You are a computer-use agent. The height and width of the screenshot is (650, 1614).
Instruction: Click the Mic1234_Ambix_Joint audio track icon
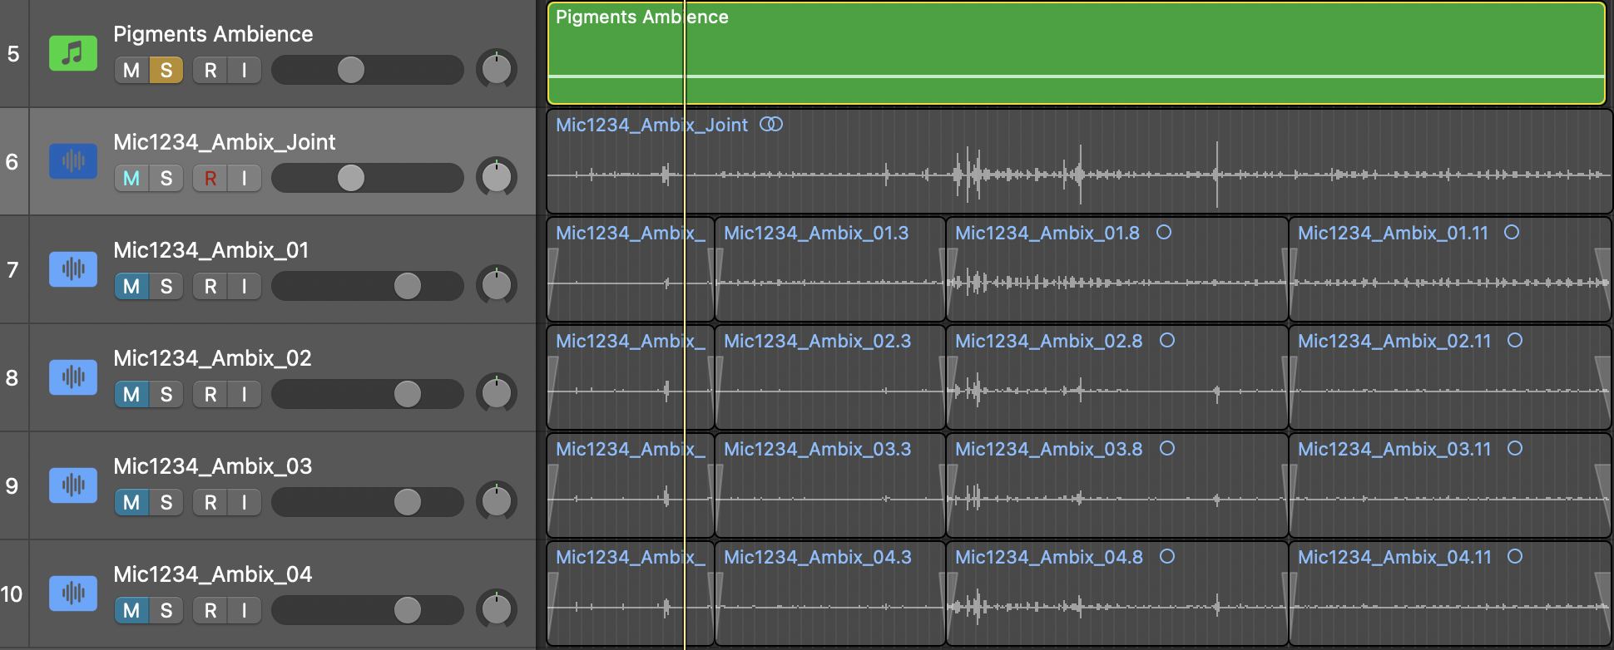[x=73, y=161]
